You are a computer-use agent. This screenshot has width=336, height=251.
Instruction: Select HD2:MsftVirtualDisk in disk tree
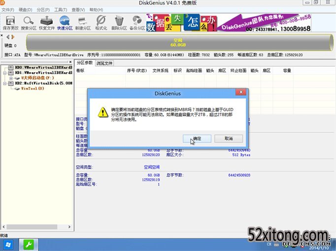click(43, 83)
